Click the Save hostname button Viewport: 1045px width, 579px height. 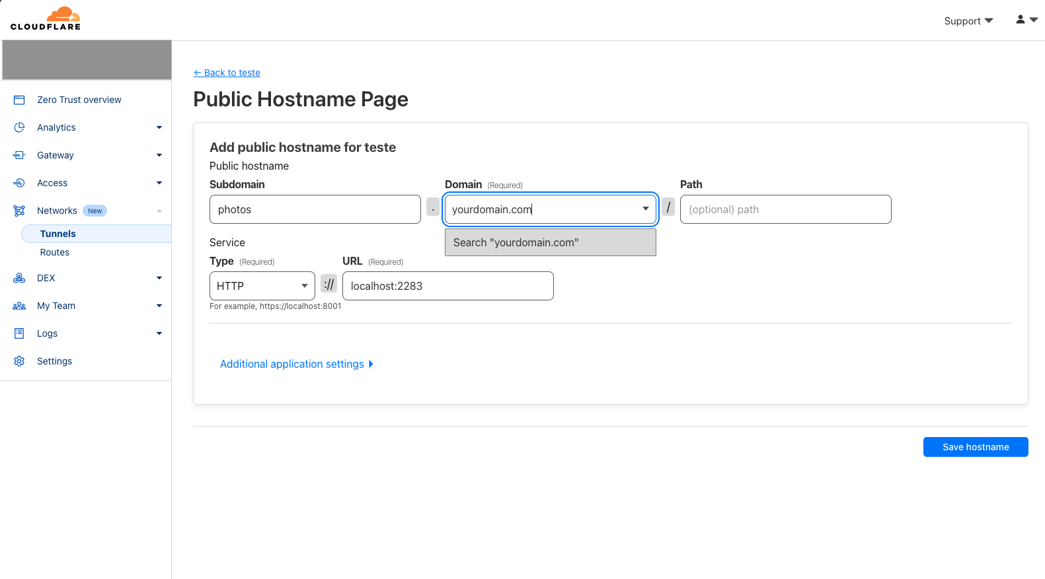click(975, 447)
